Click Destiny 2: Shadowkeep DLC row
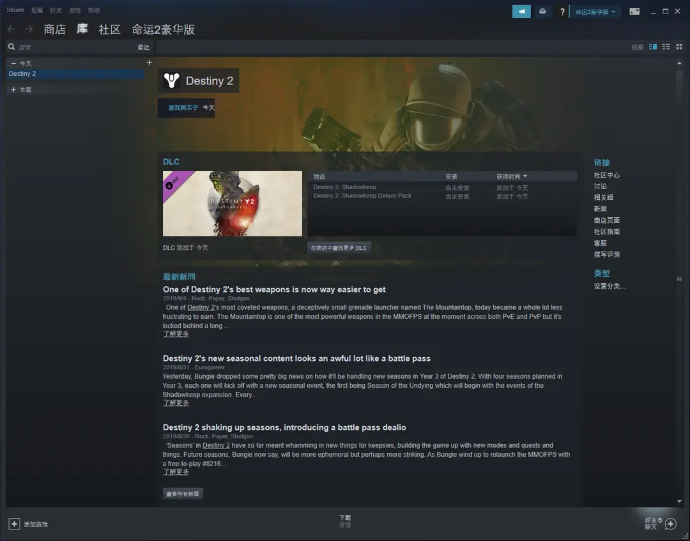 coord(442,187)
